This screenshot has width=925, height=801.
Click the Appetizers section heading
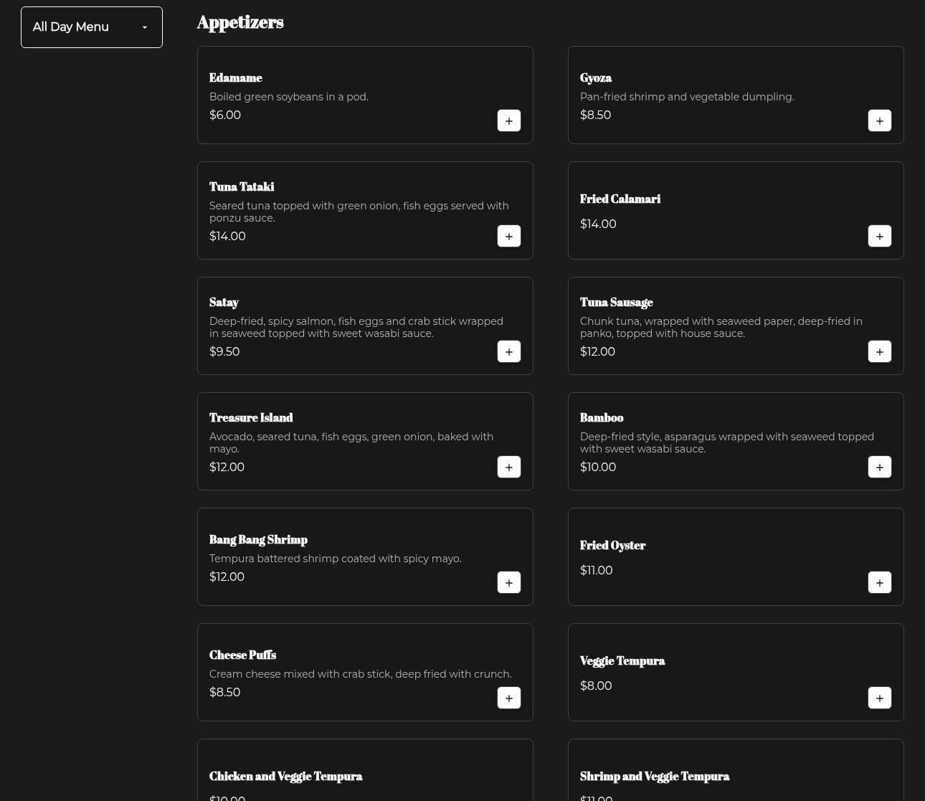(240, 23)
